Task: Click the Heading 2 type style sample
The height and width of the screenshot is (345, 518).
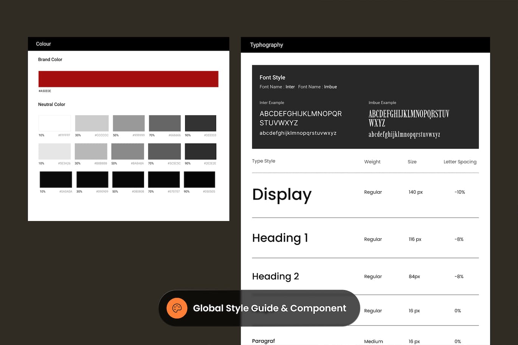Action: coord(275,277)
